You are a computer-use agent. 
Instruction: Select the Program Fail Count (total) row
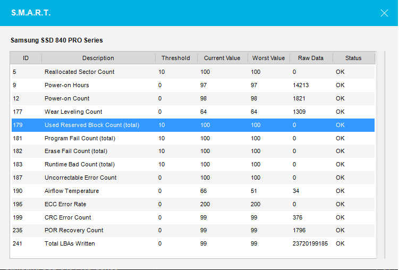[x=193, y=138]
